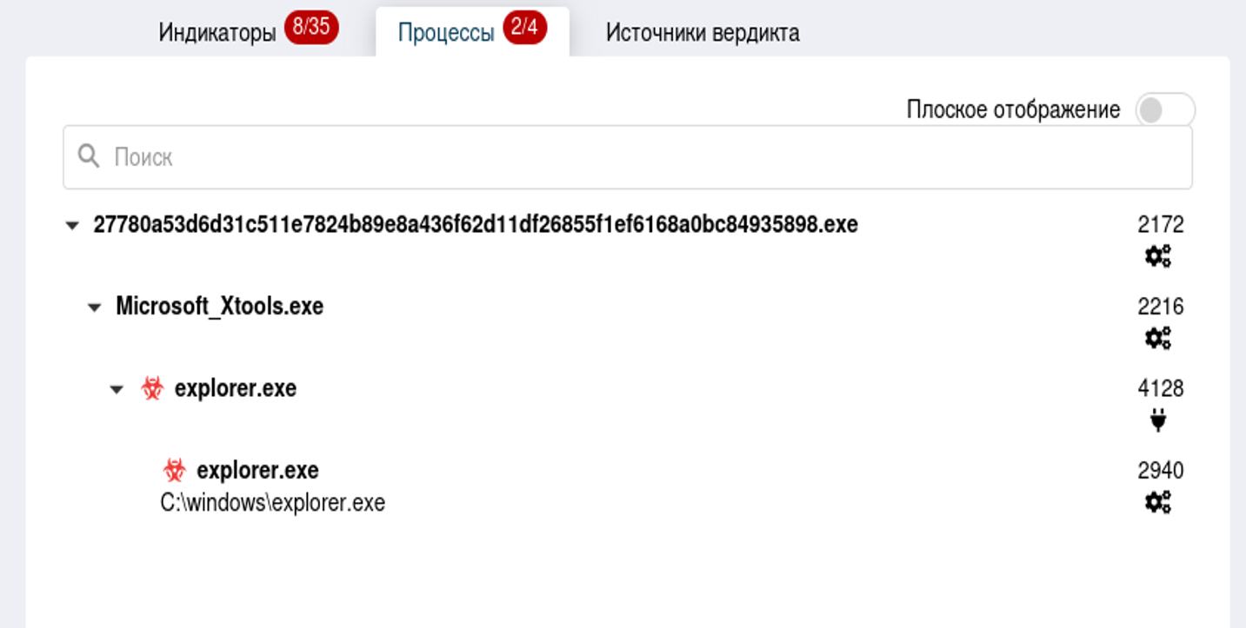Click the long hash-named .exe process
Image resolution: width=1246 pixels, height=628 pixels.
coord(476,225)
